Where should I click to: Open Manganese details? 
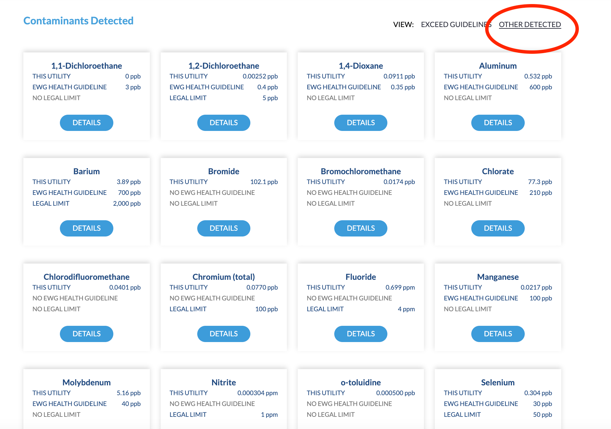pyautogui.click(x=498, y=334)
